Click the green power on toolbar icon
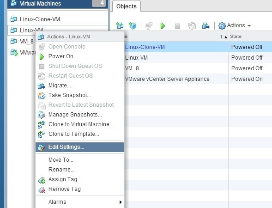This screenshot has height=208, width=272. pyautogui.click(x=163, y=26)
